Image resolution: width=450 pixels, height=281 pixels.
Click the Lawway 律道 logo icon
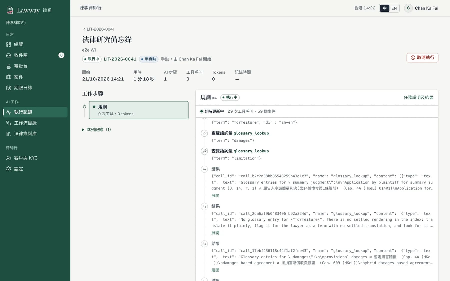tap(10, 10)
